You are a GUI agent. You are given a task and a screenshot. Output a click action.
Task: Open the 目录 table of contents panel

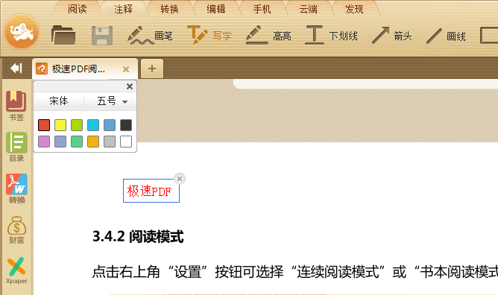pyautogui.click(x=16, y=147)
